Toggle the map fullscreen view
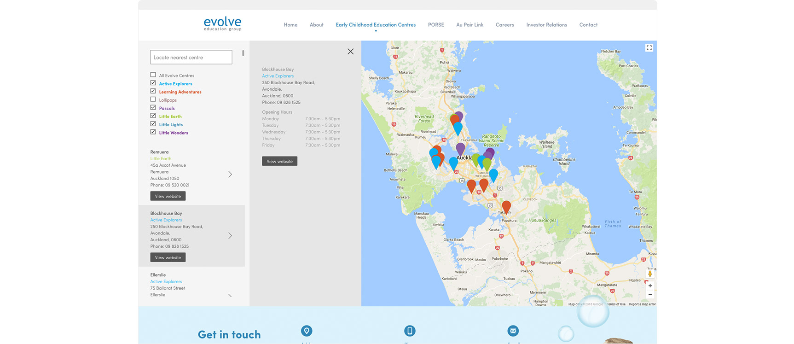 click(x=649, y=48)
